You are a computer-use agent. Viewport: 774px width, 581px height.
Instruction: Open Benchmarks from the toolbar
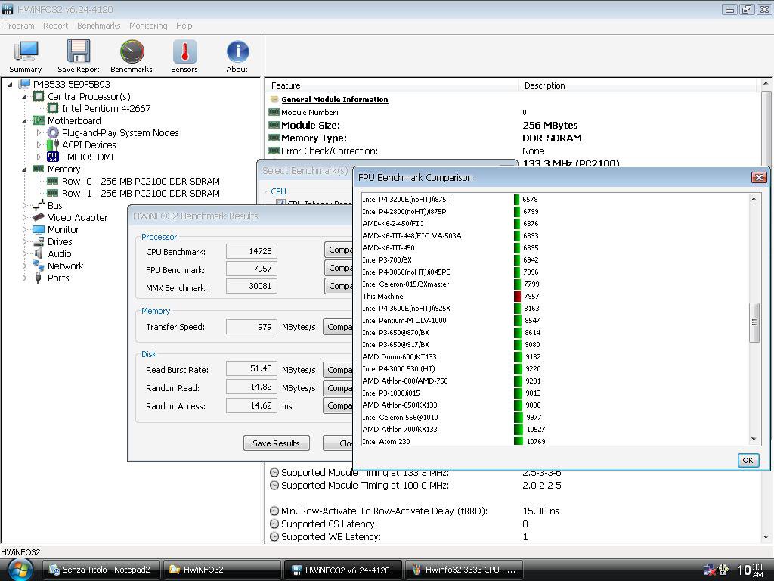pos(132,56)
